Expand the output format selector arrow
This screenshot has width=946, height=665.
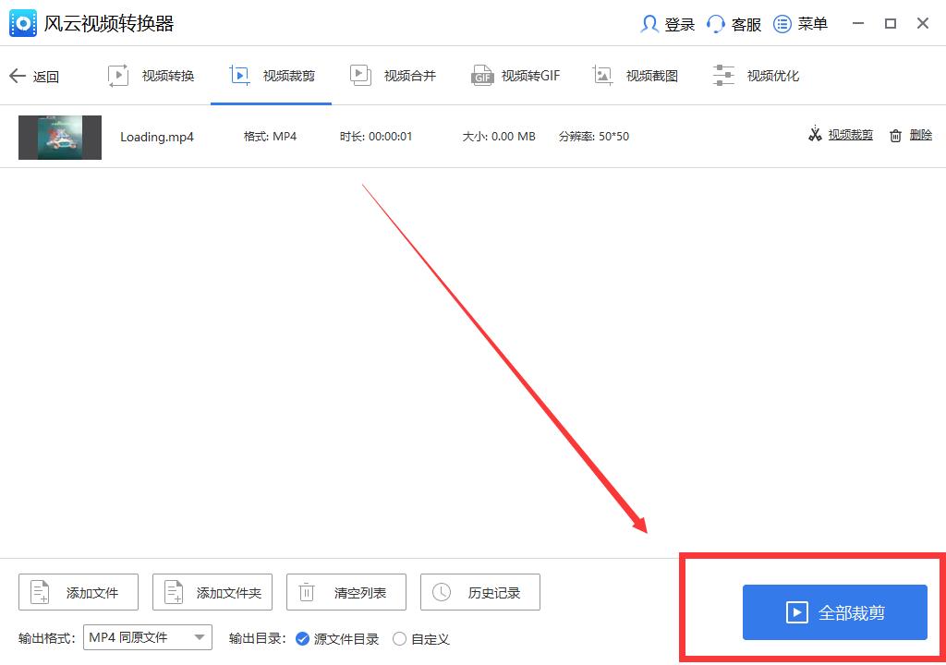tap(198, 637)
